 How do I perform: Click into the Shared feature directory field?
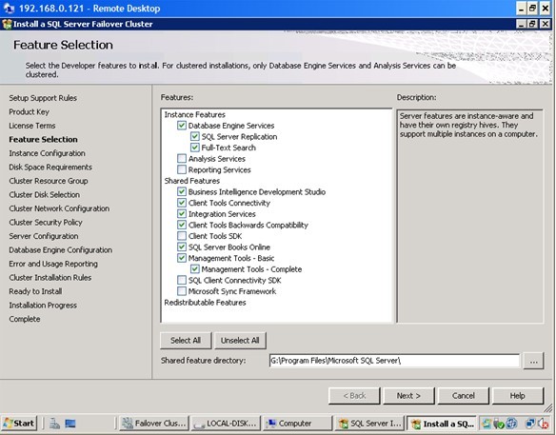394,361
